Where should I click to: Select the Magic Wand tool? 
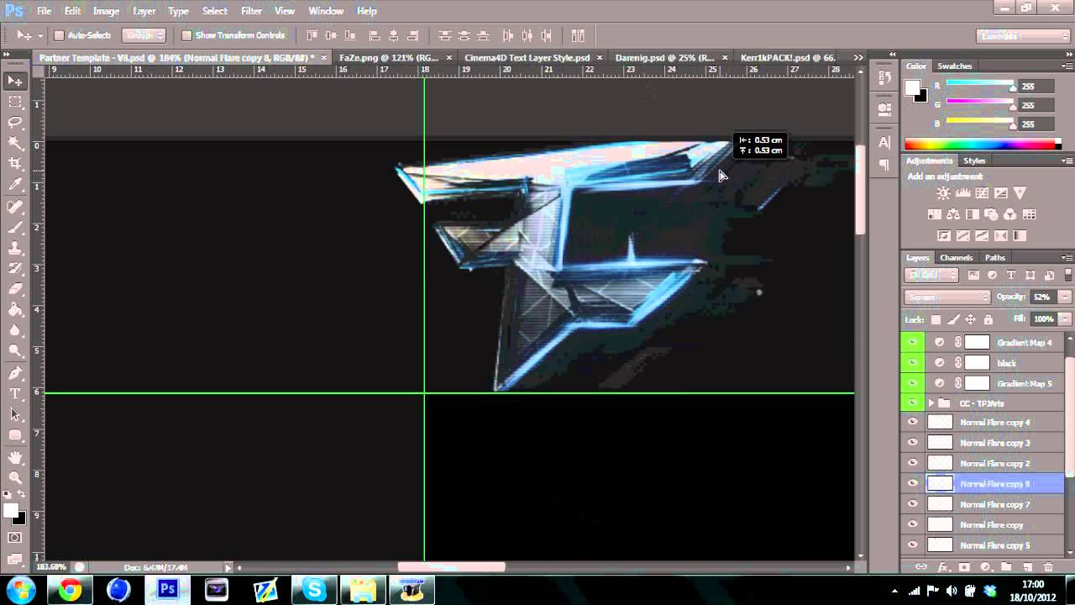pyautogui.click(x=15, y=144)
